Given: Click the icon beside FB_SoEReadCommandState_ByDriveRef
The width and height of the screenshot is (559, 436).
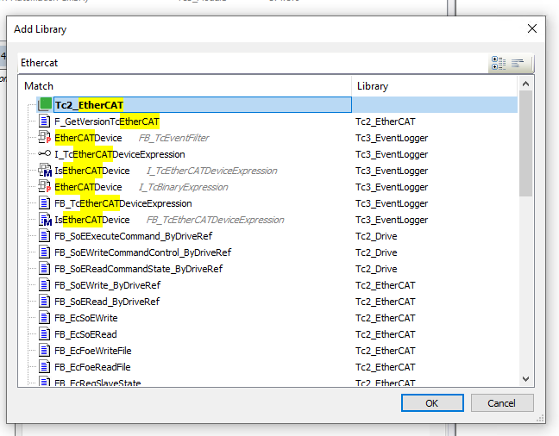Looking at the screenshot, I should [44, 269].
